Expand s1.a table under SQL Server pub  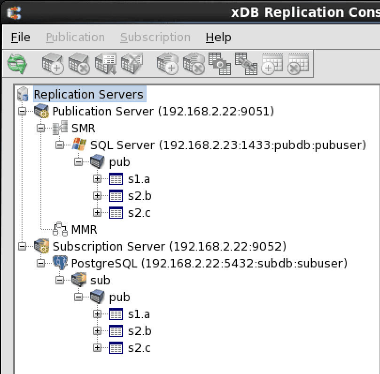point(97,179)
